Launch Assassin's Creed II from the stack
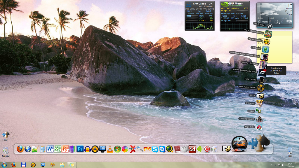The image size is (299, 168). (259, 119)
